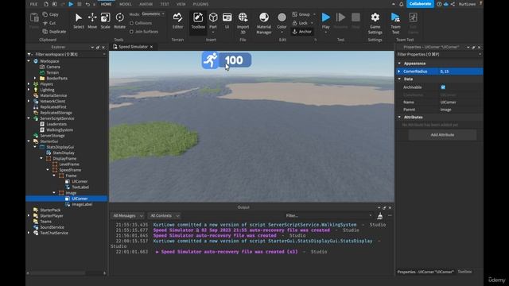
Task: Collapse the StarterGui tree node
Action: [x=29, y=141]
